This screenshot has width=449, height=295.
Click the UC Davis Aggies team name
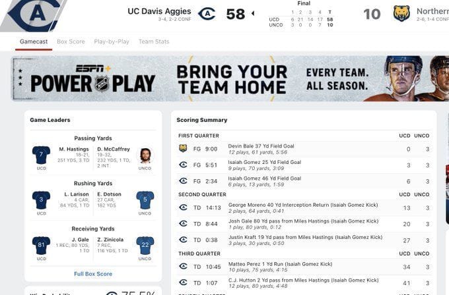(x=159, y=11)
